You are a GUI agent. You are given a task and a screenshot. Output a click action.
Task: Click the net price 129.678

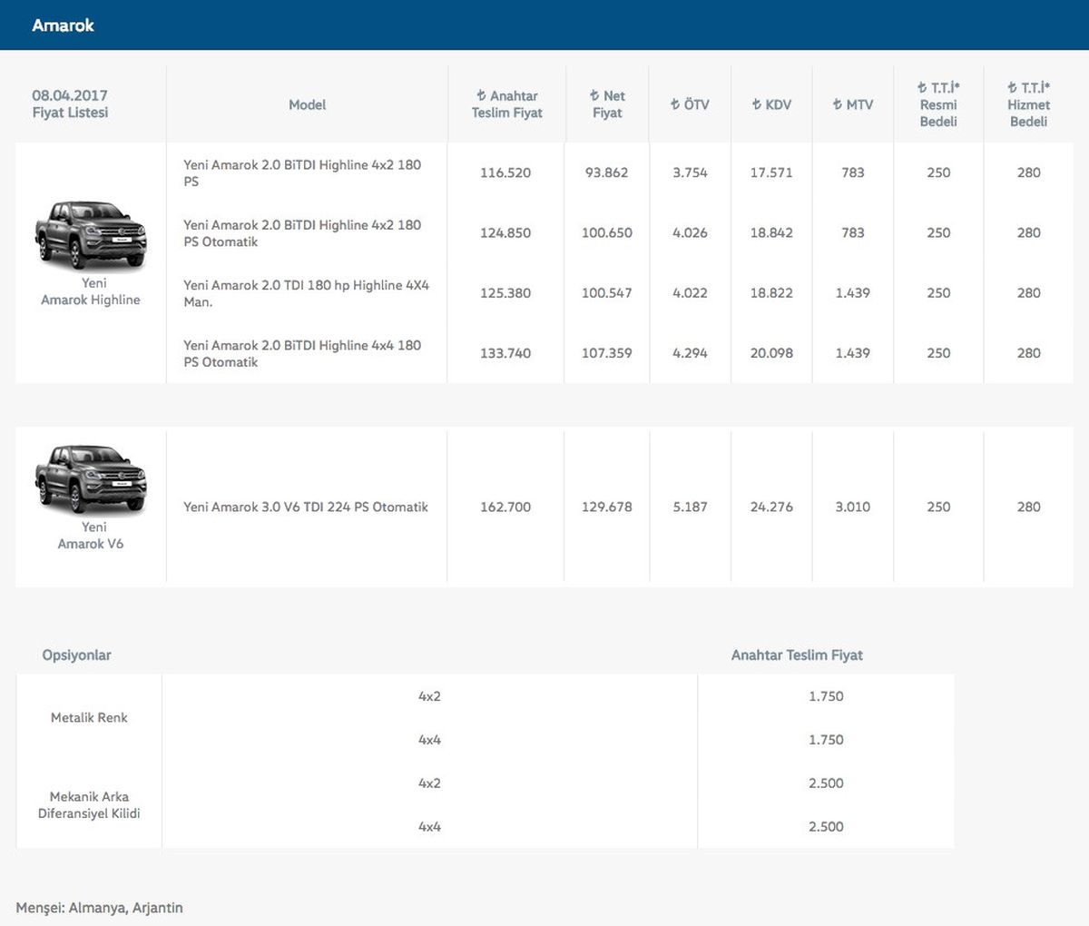click(607, 507)
